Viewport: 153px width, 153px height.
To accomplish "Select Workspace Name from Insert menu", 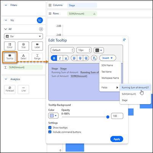I will click(110, 78).
